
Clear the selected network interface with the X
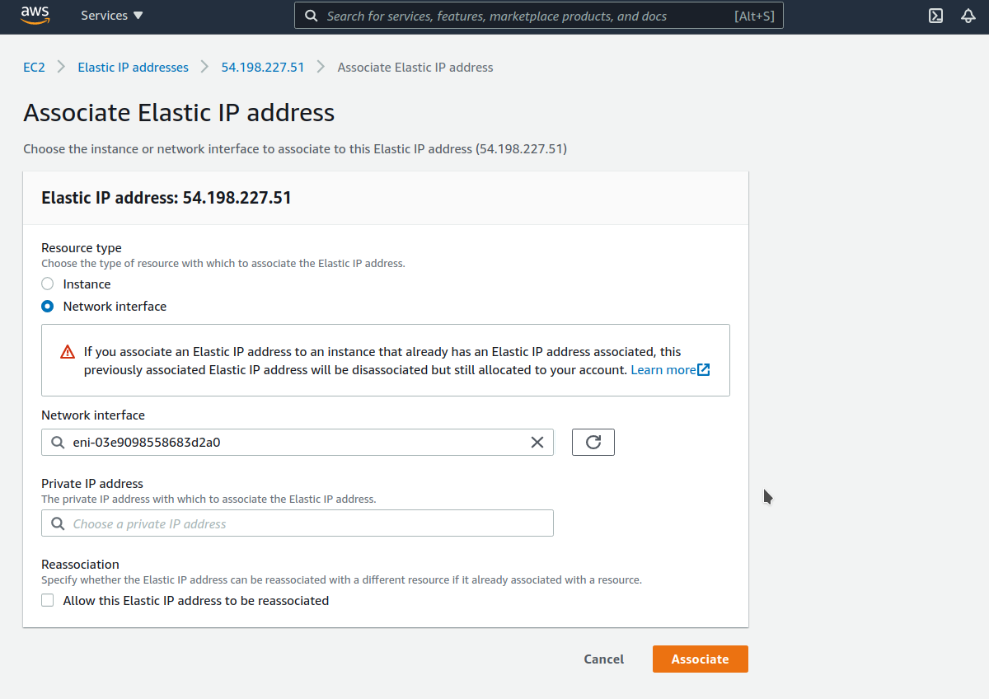537,442
